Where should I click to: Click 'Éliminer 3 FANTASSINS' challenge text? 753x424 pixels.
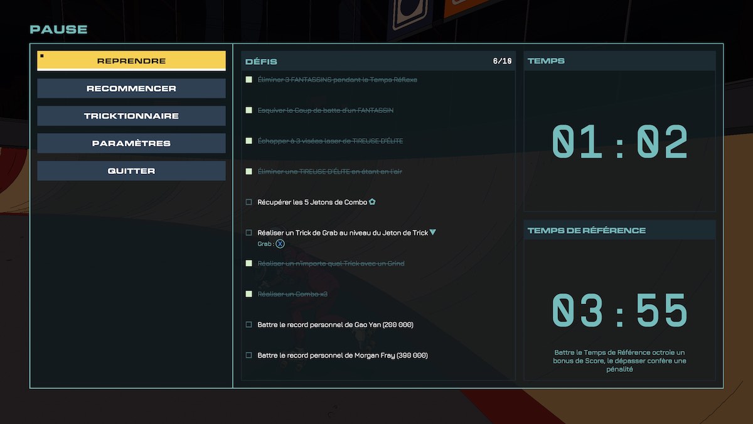pos(338,80)
